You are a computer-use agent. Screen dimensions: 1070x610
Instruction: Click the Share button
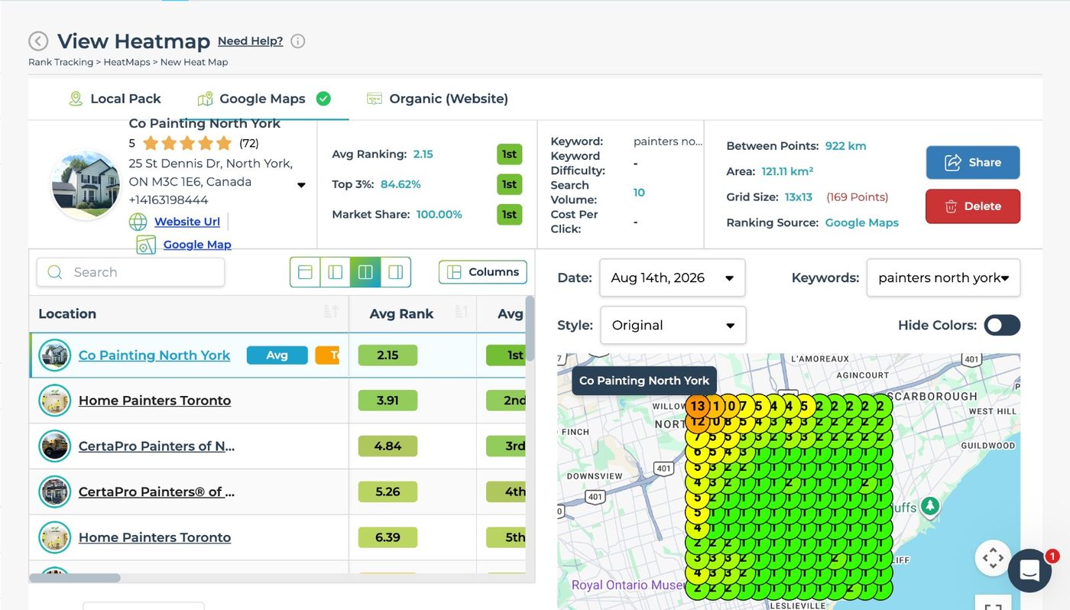973,162
